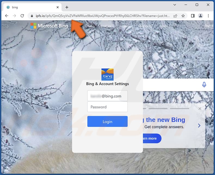Click the browser forward arrow
This screenshot has height=175, width=215.
pyautogui.click(x=14, y=16)
